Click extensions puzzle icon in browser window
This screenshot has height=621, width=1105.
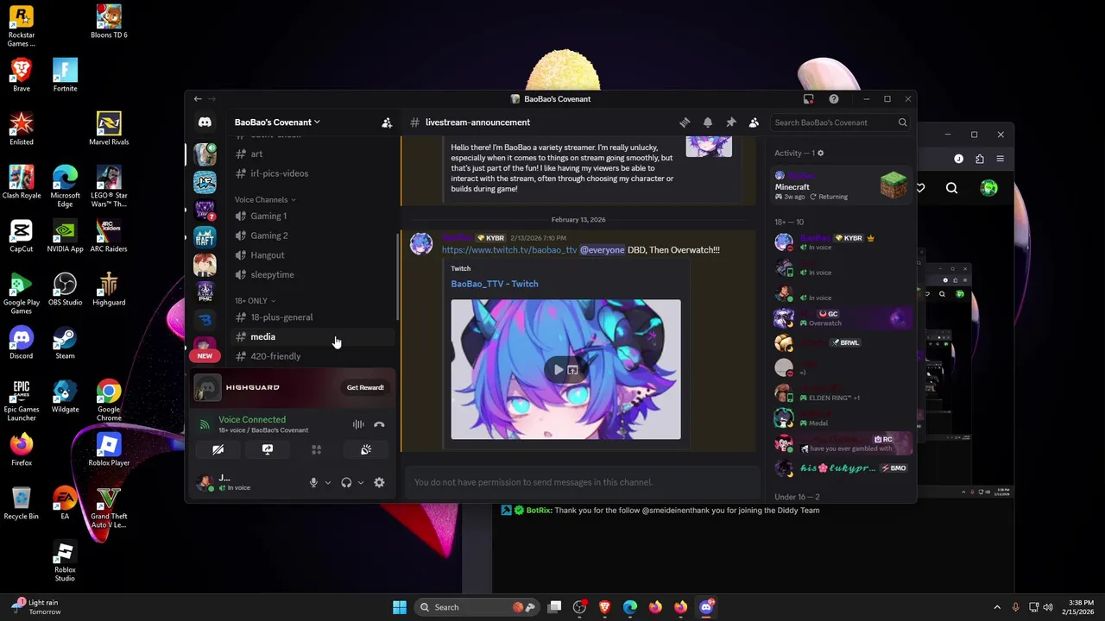980,159
